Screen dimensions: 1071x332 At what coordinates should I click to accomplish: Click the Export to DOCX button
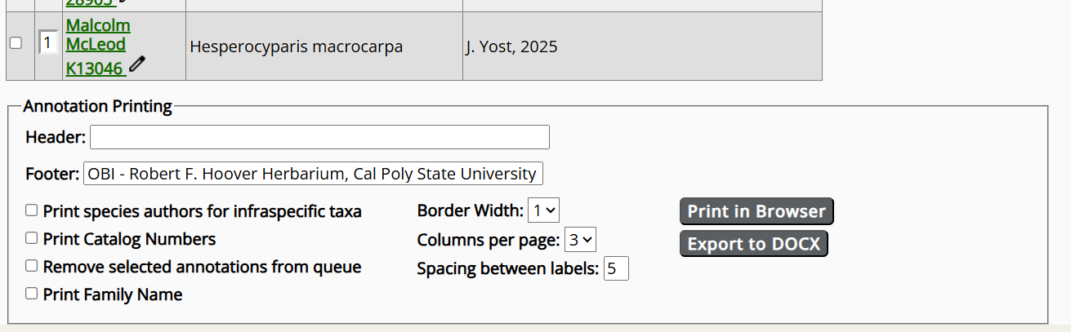pos(753,244)
